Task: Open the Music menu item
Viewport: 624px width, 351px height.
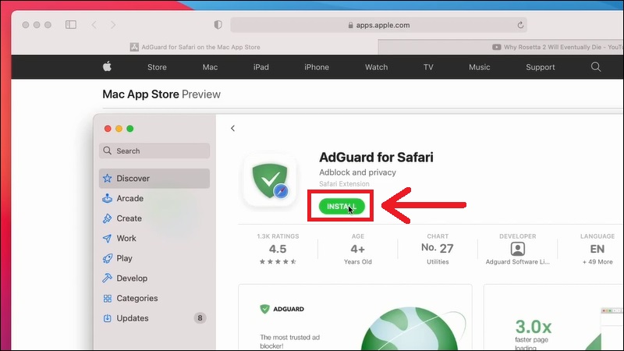Action: (x=479, y=67)
